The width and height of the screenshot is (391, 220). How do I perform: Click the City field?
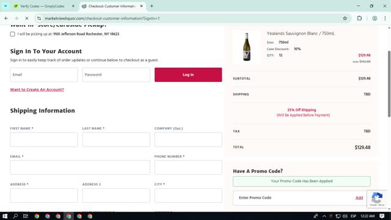point(188,196)
